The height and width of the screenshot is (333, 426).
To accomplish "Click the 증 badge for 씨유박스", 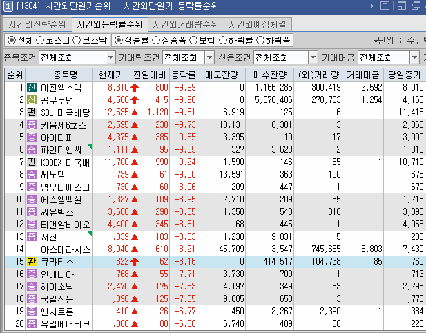I will pyautogui.click(x=32, y=212).
